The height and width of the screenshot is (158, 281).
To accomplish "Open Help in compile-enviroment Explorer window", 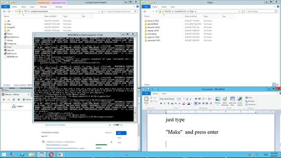I will point(137,7).
